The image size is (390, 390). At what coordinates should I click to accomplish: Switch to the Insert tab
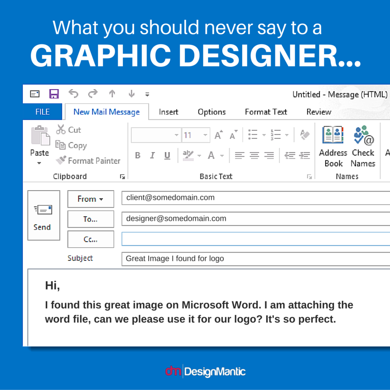(169, 112)
